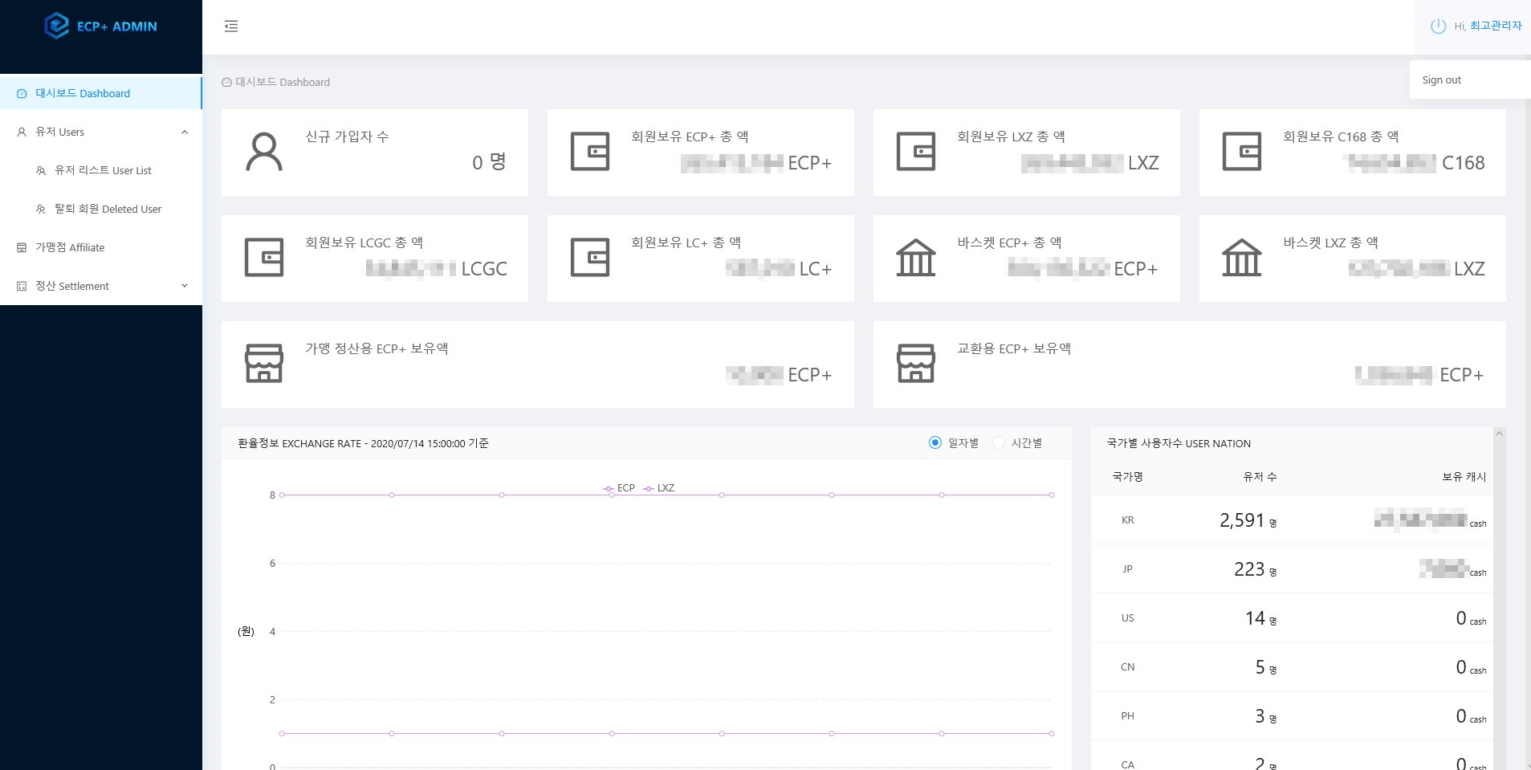Open the 대시보드 Dashboard menu item
The image size is (1531, 770).
tap(101, 93)
